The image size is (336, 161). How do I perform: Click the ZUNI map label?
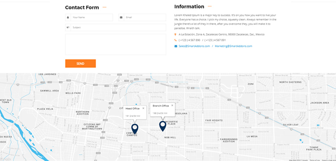(x=251, y=84)
